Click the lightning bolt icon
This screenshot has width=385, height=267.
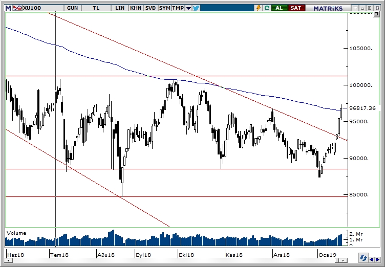[x=259, y=8]
